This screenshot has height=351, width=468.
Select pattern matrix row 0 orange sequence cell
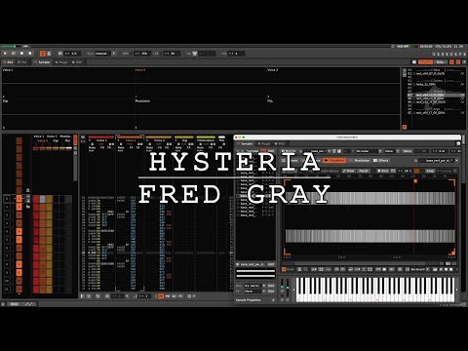point(19,198)
